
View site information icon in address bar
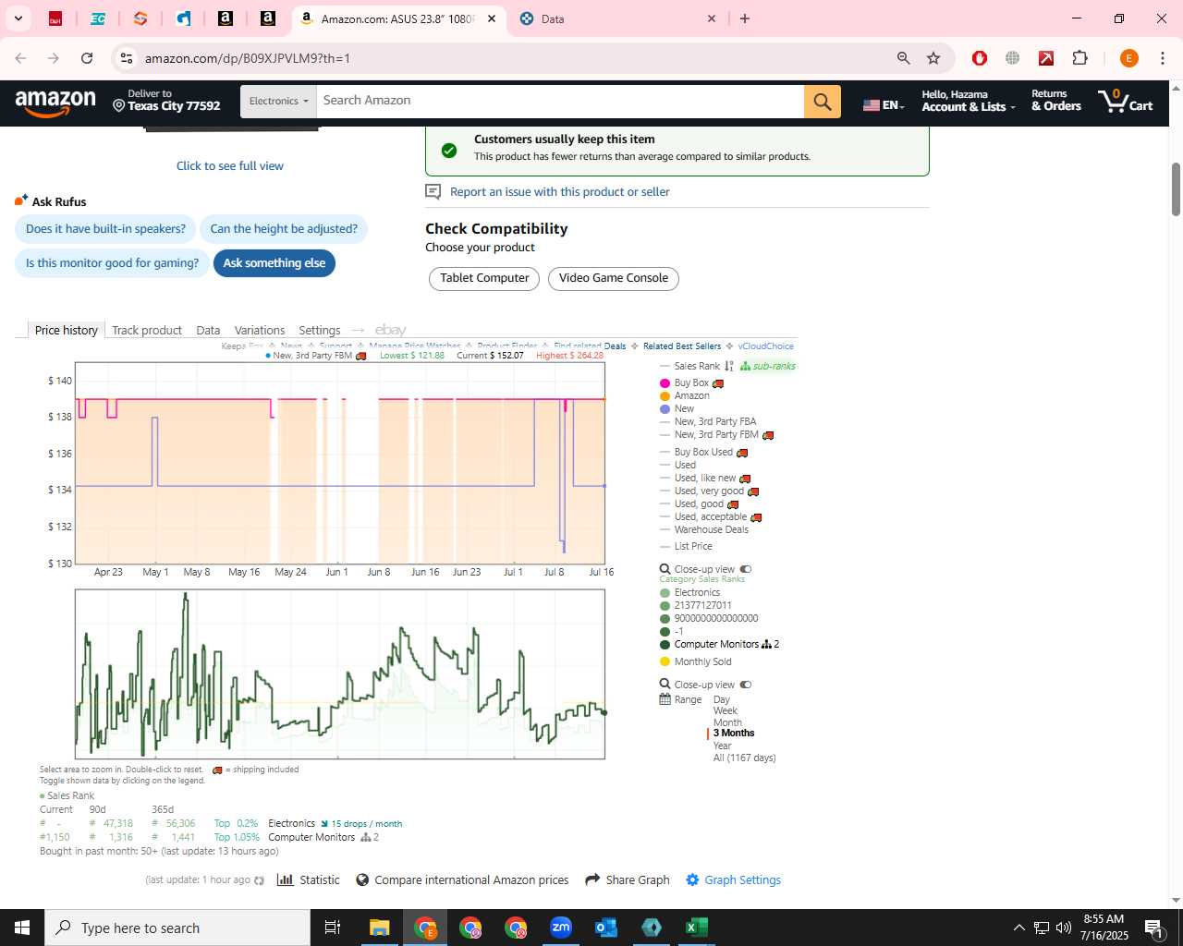pyautogui.click(x=127, y=58)
